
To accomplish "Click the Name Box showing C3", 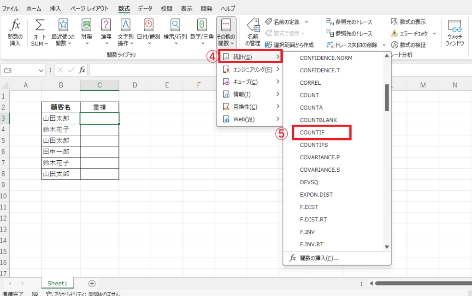I will pos(20,70).
